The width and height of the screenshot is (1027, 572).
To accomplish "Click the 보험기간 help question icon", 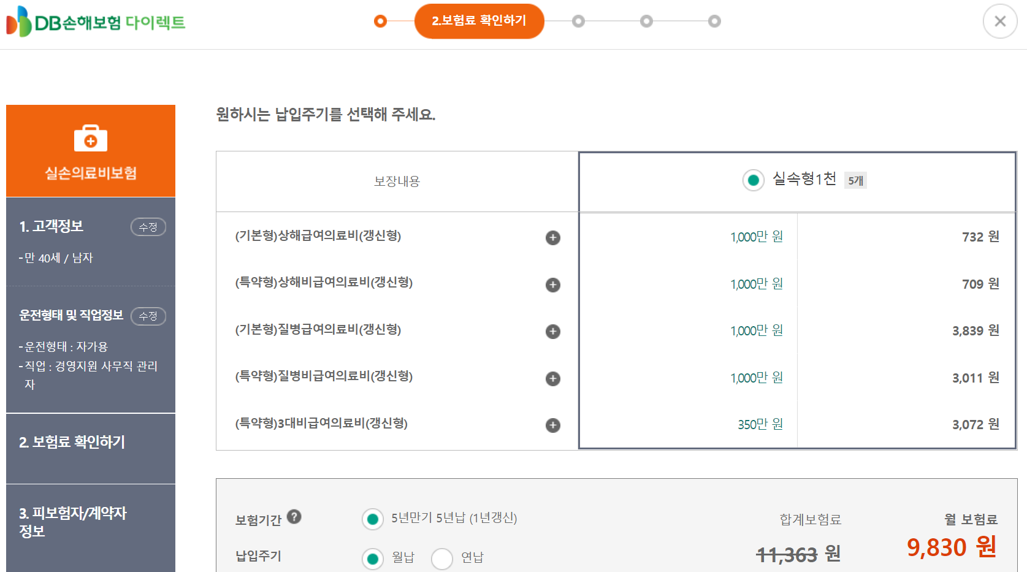I will [x=294, y=517].
